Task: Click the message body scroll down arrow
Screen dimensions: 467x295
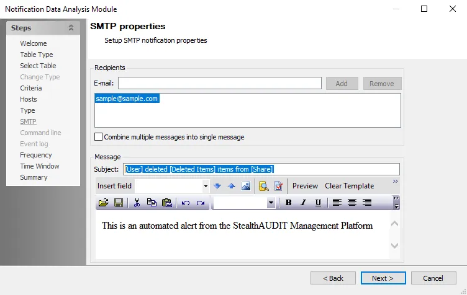Action: pyautogui.click(x=394, y=245)
